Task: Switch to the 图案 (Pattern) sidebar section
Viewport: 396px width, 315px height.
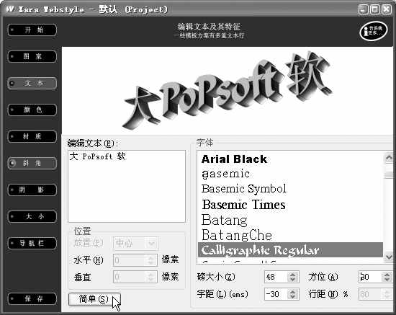Action: click(32, 56)
